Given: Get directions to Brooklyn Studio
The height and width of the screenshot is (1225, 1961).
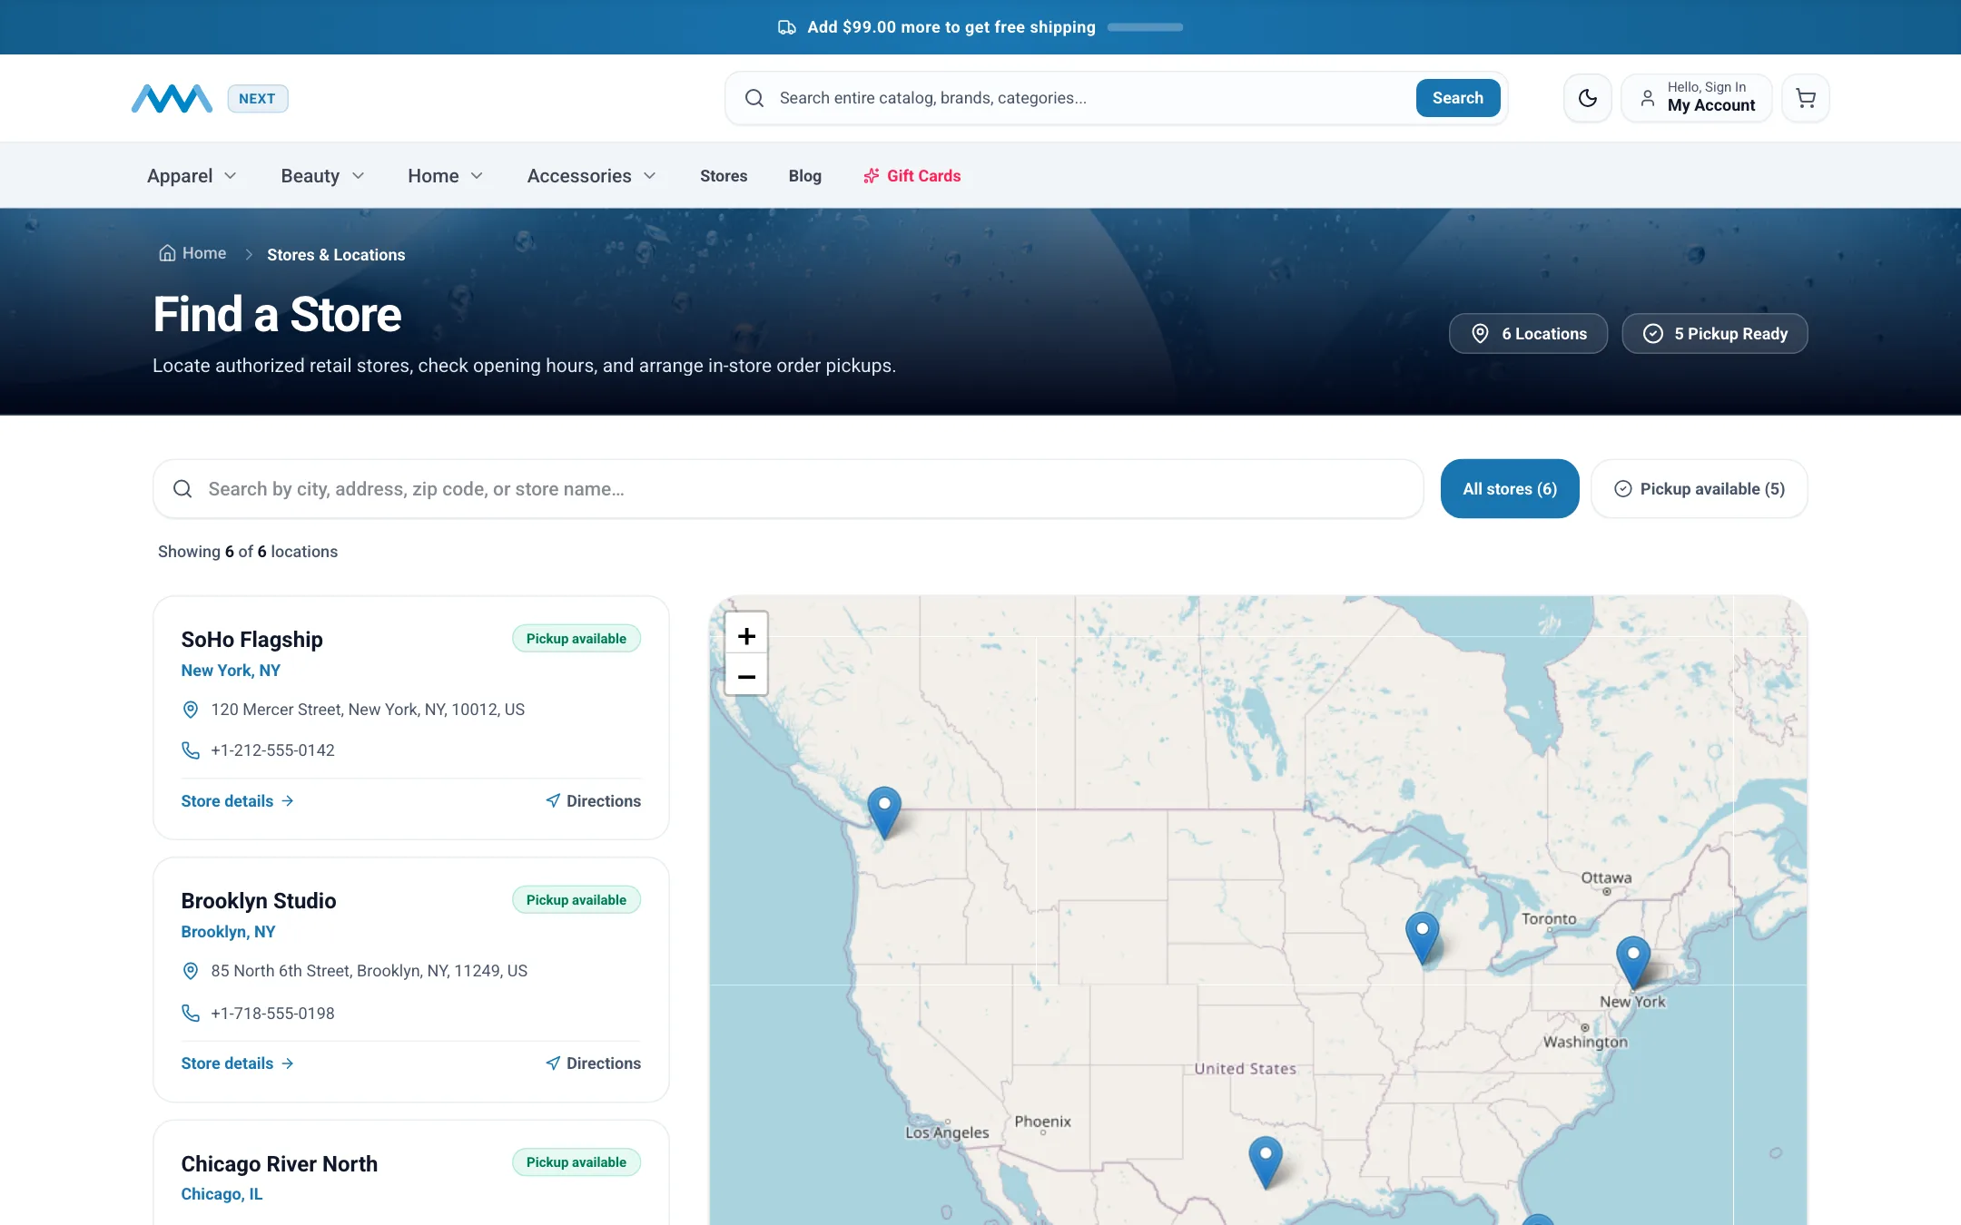Looking at the screenshot, I should click(x=593, y=1063).
